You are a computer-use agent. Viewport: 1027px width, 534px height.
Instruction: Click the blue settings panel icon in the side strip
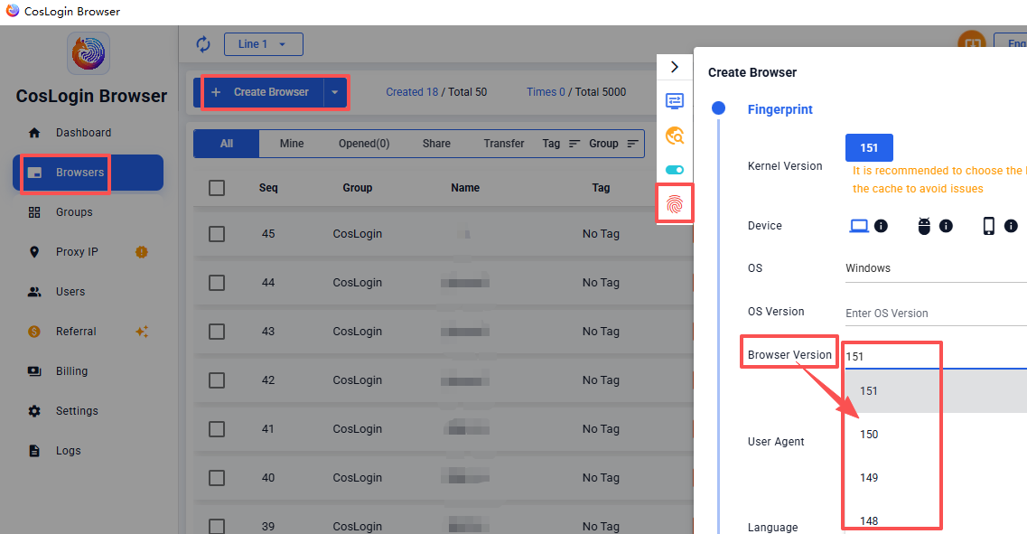coord(675,101)
